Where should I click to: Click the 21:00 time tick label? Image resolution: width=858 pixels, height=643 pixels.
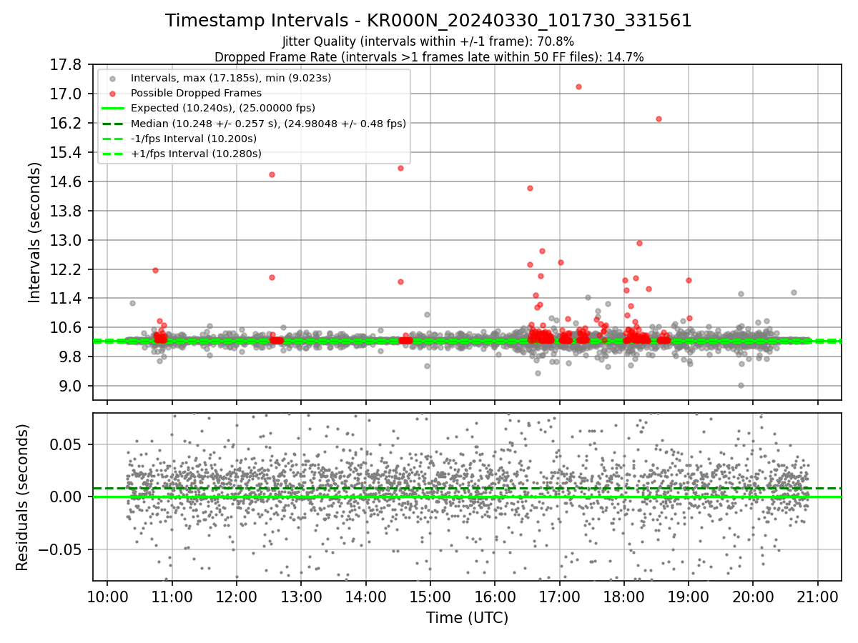(818, 597)
